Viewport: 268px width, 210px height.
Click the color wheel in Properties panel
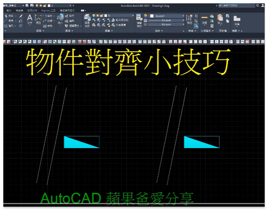[146, 16]
